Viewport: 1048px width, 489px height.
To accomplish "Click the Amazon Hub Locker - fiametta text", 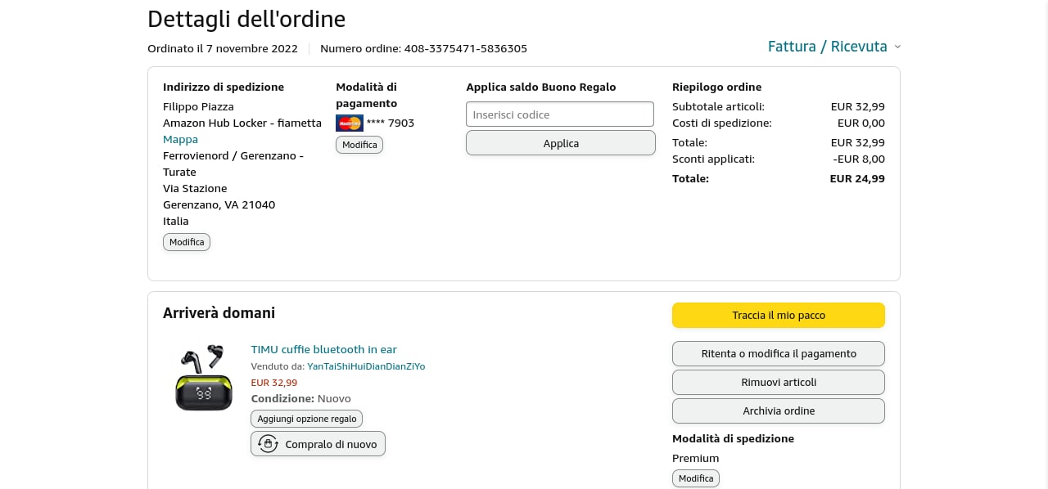I will (x=242, y=123).
